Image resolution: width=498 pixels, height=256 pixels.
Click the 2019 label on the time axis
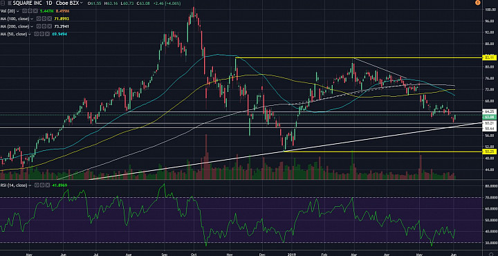[x=292, y=254]
